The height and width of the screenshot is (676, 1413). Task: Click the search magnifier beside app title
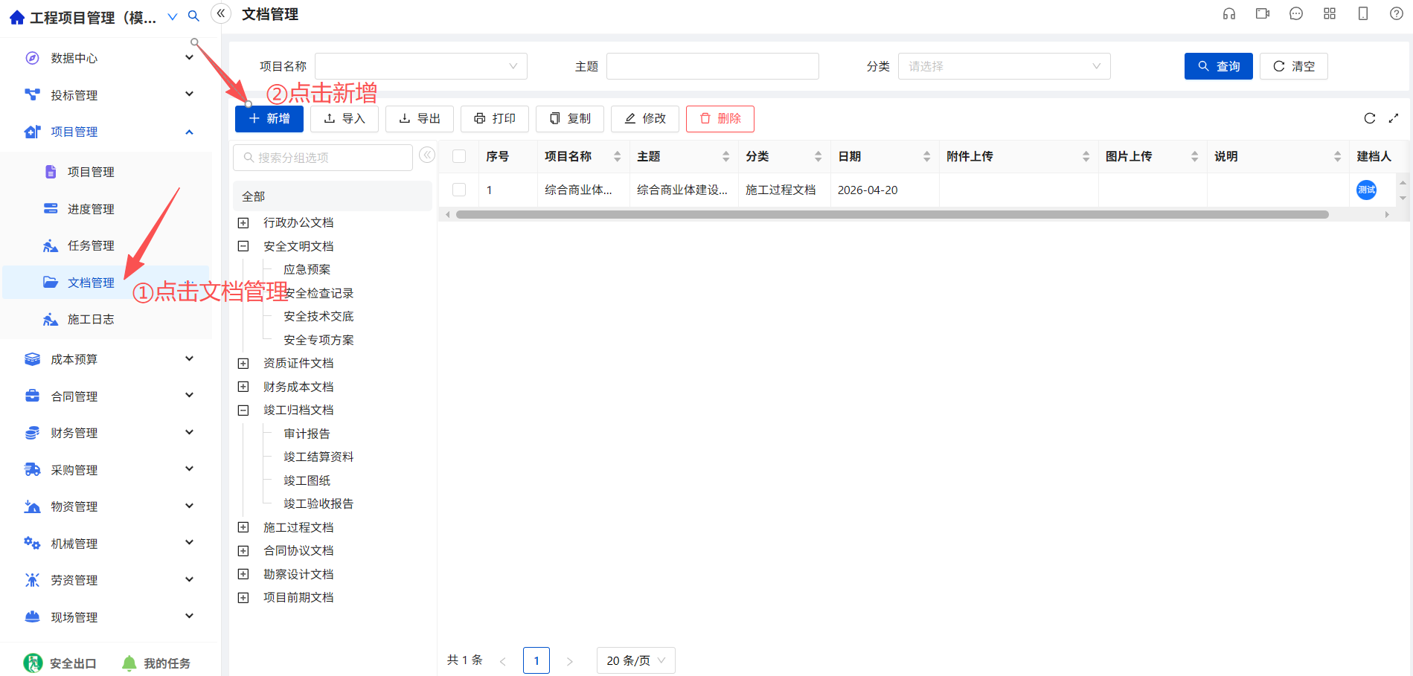click(x=193, y=16)
